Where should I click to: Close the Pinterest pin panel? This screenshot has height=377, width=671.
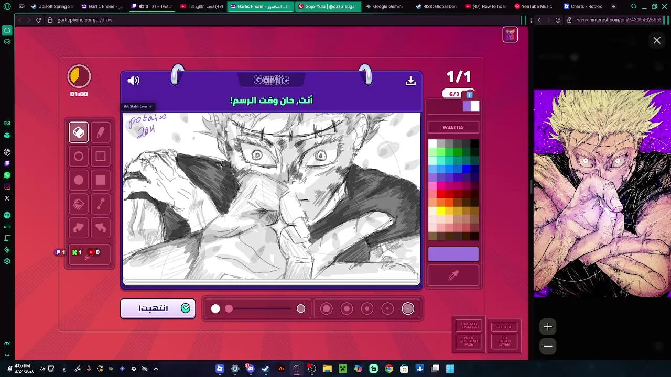point(657,40)
